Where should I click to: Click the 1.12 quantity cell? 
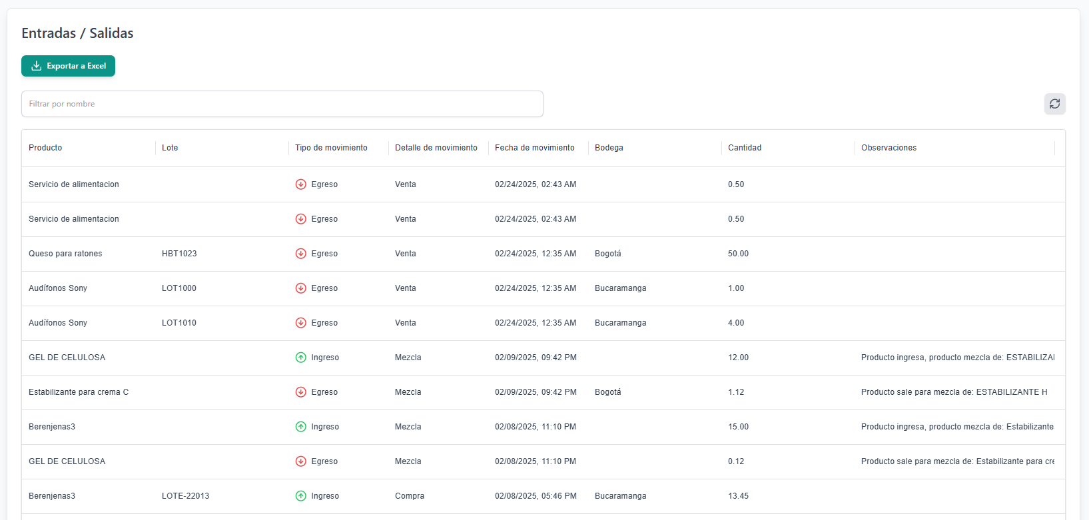[736, 392]
